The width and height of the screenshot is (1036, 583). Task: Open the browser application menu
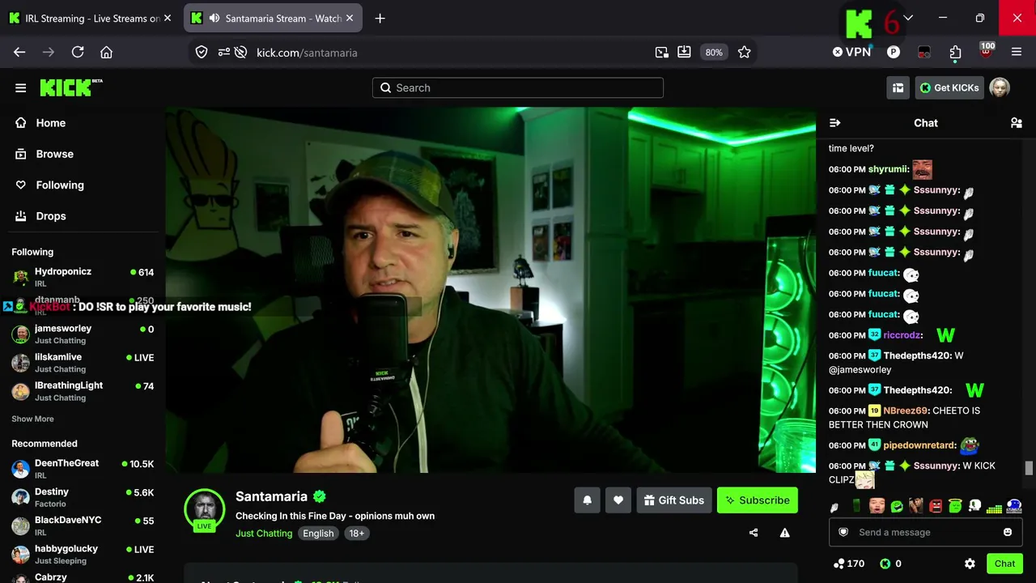[x=1017, y=52]
